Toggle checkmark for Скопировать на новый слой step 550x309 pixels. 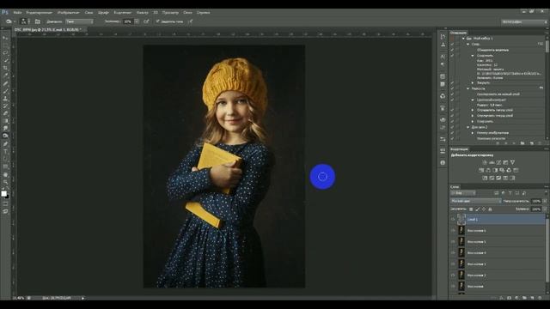pyautogui.click(x=452, y=94)
